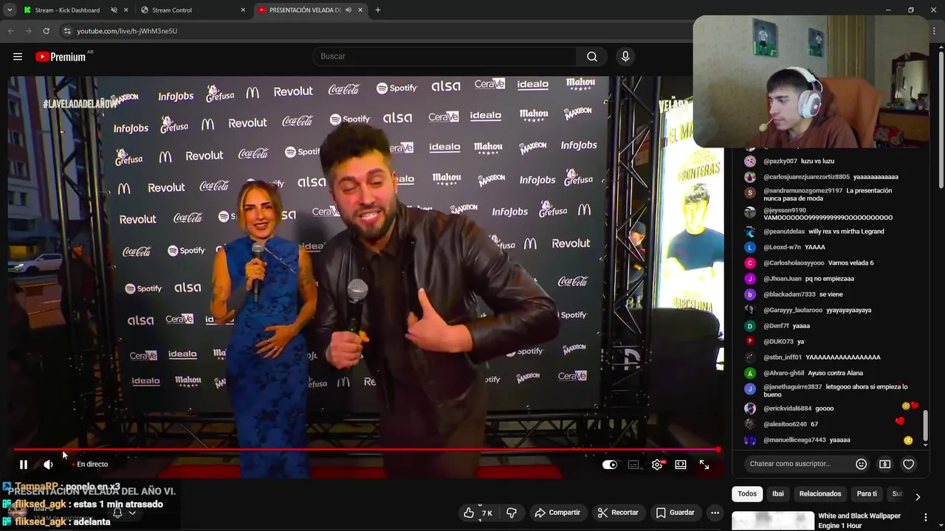The image size is (945, 531).
Task: Like the video with thumbs up
Action: (478, 513)
